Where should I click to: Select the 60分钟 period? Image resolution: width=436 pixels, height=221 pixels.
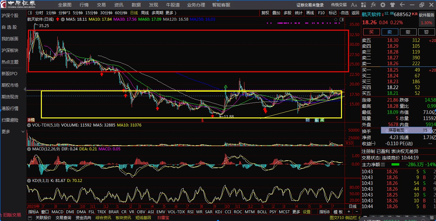(x=121, y=13)
